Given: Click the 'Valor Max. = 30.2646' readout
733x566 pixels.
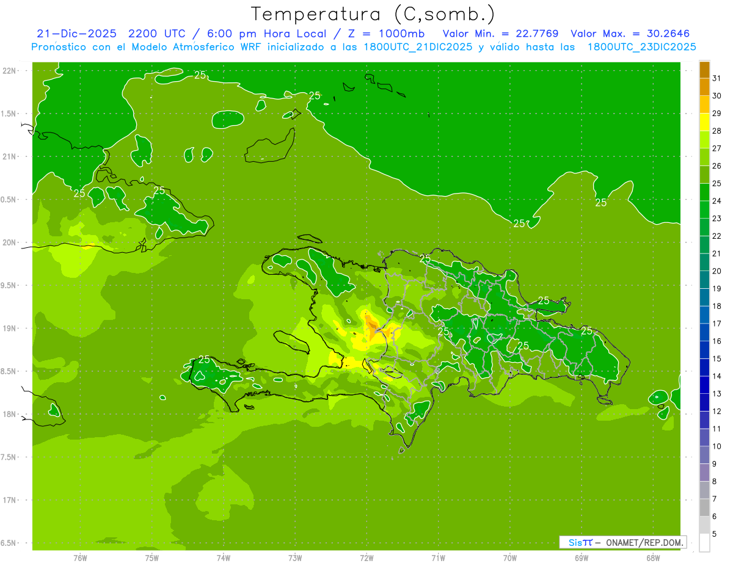Looking at the screenshot, I should point(630,34).
